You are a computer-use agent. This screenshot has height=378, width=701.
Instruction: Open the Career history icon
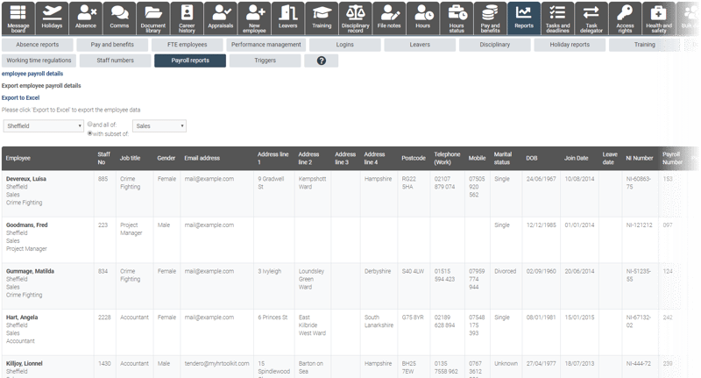pos(187,18)
